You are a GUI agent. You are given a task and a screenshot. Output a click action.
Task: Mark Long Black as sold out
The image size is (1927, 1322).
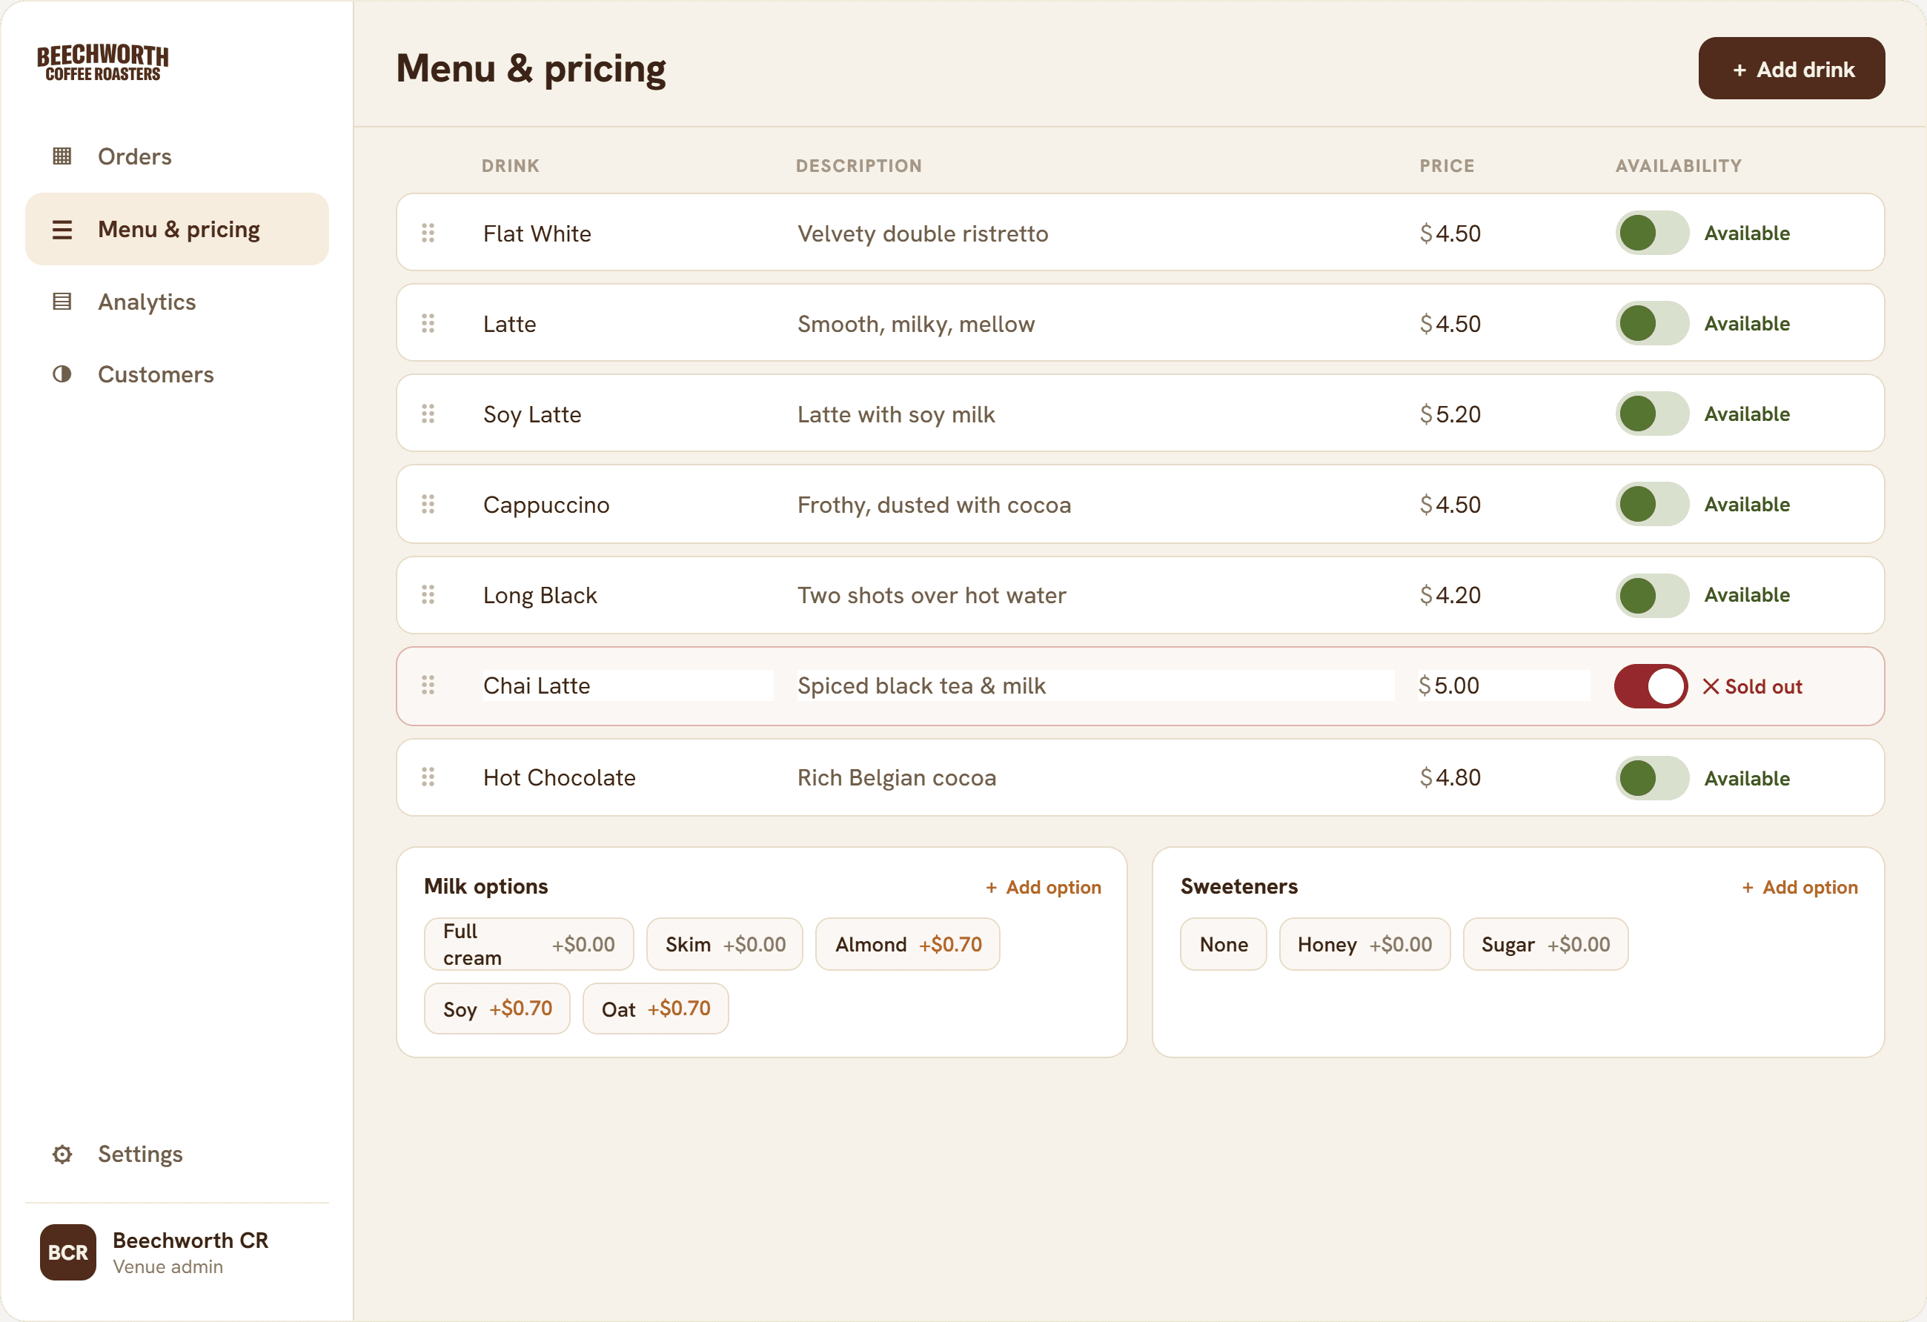point(1652,595)
